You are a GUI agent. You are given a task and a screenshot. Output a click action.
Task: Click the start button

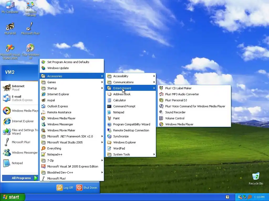pos(12,197)
